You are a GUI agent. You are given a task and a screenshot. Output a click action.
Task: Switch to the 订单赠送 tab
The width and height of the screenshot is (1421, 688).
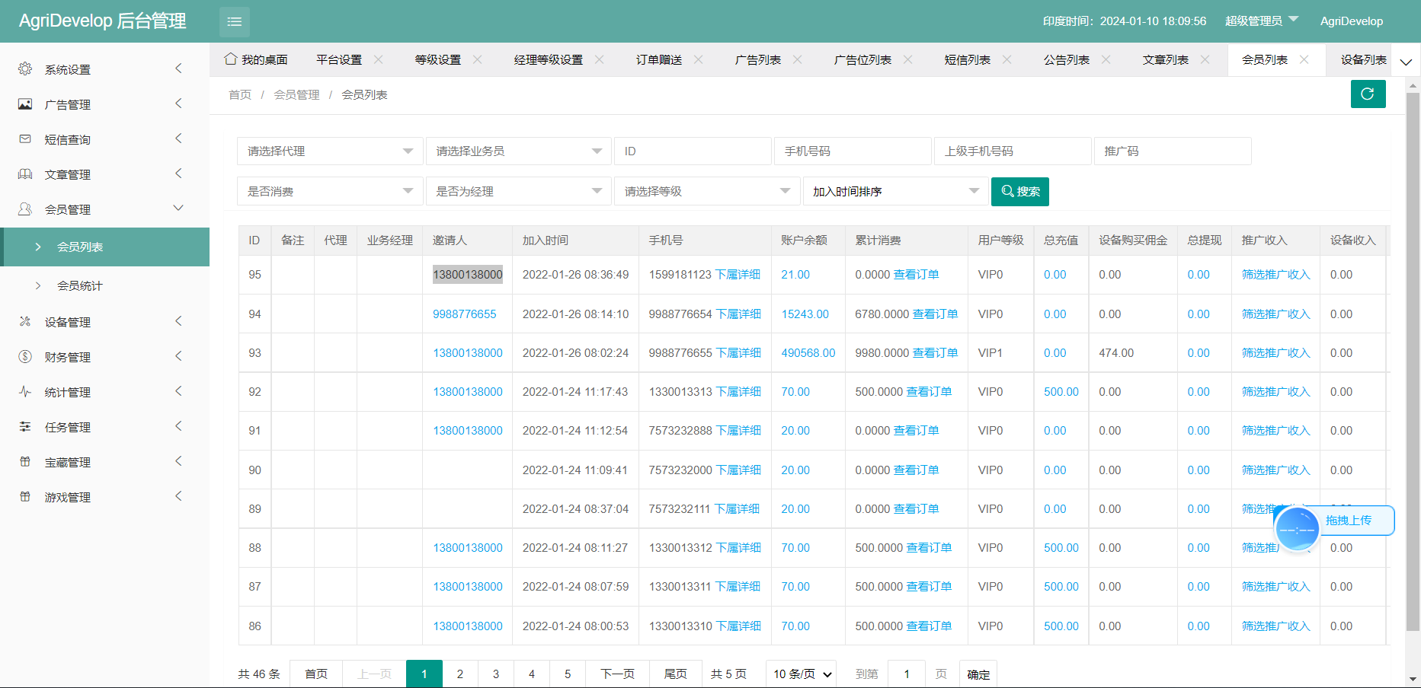[659, 59]
